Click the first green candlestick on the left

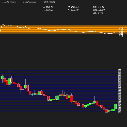(x=2, y=77)
